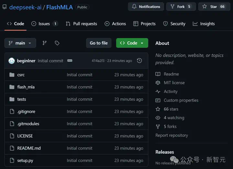Click the eye icon beside 4 watching

click(158, 118)
